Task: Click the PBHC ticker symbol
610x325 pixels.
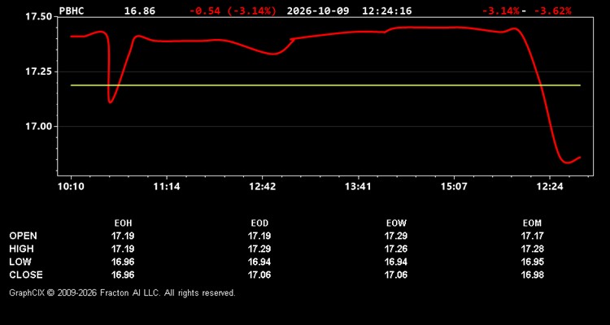Action: (72, 11)
